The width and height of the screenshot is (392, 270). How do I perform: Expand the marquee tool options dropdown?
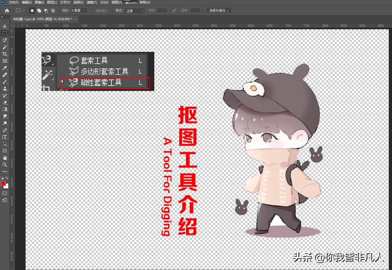click(x=23, y=10)
